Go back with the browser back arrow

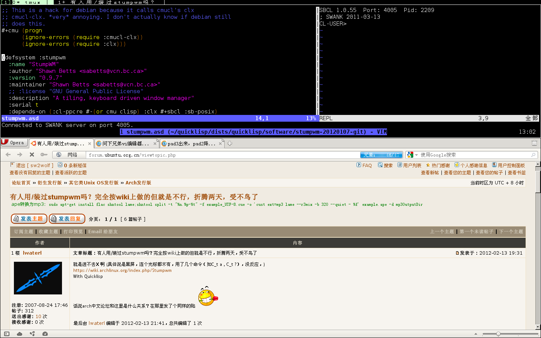(8, 155)
